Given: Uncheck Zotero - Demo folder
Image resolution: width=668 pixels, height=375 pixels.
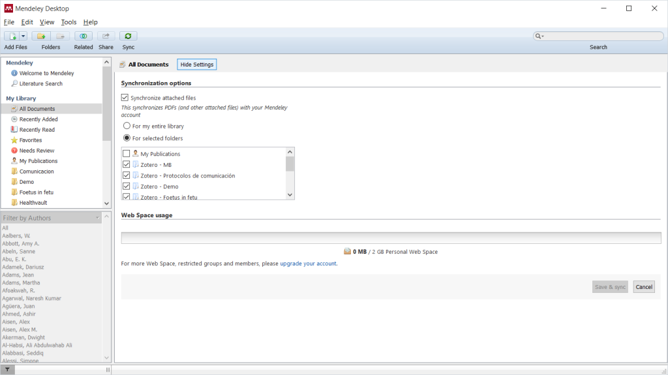Looking at the screenshot, I should coord(126,187).
